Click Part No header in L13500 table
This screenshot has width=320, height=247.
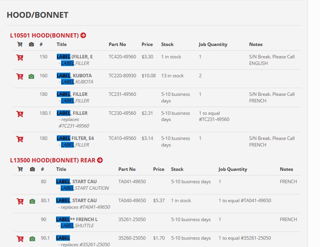127,169
